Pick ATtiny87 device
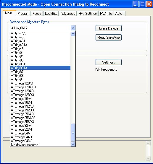The height and width of the screenshot is (164, 153). tap(41, 72)
